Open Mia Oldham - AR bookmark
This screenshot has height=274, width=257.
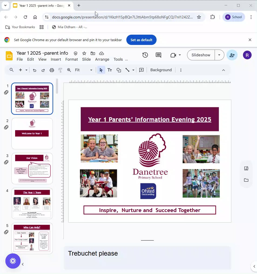tap(70, 27)
